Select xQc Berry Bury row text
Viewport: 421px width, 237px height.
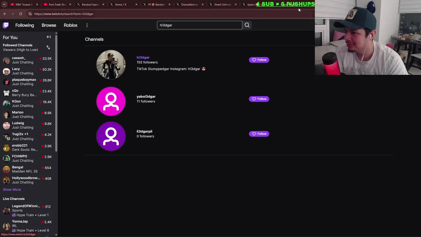coord(24,95)
